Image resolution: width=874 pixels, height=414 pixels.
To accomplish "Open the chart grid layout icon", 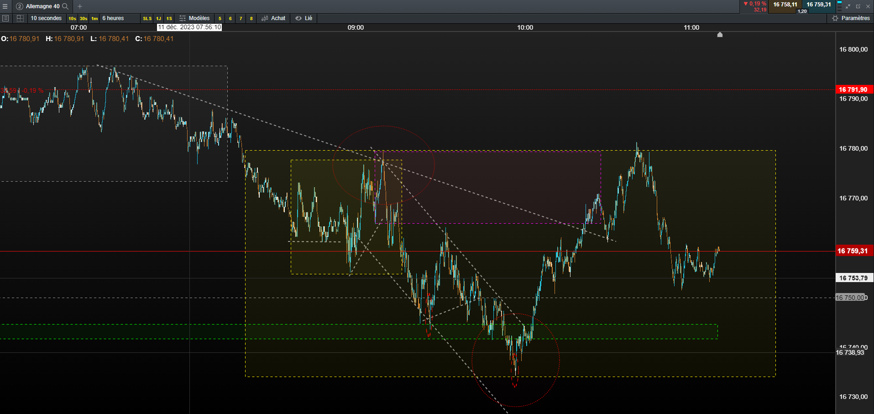I will [20, 18].
